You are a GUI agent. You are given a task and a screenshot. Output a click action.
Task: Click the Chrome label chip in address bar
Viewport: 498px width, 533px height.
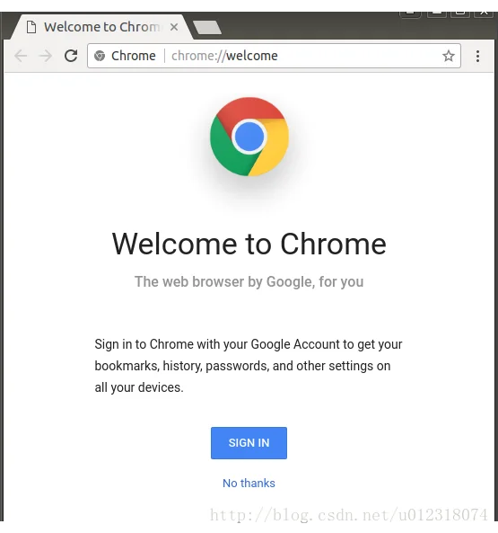(134, 56)
